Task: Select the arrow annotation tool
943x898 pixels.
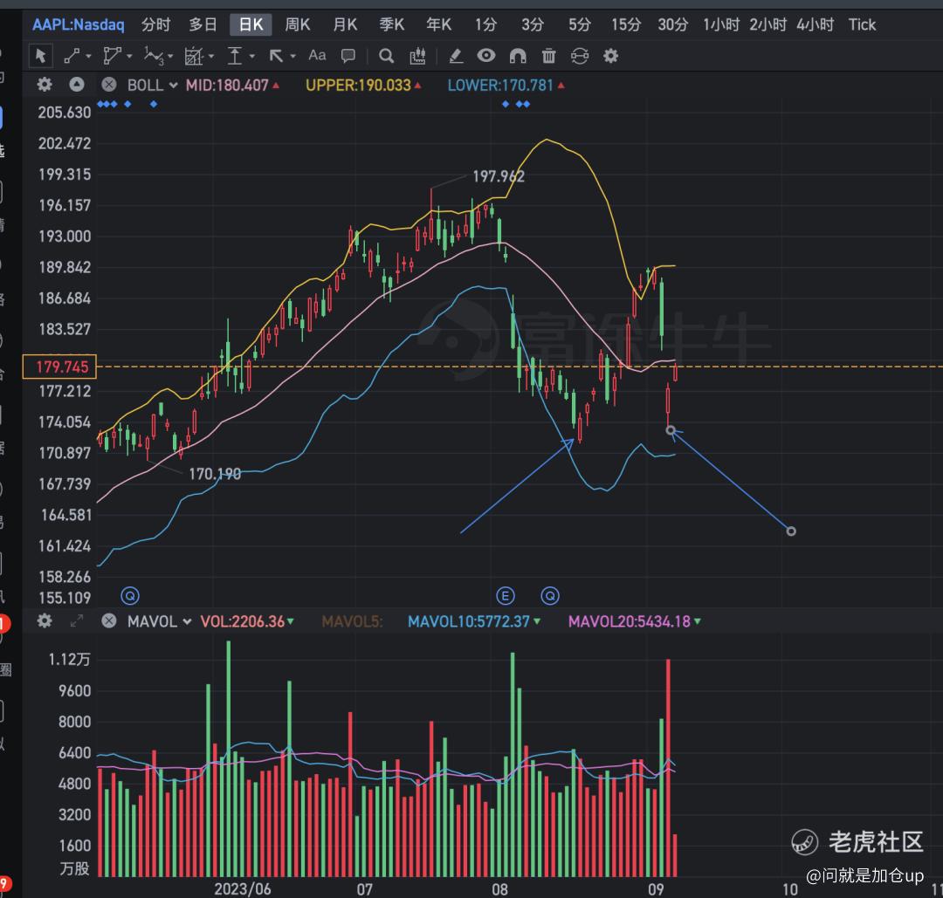Action: click(276, 56)
